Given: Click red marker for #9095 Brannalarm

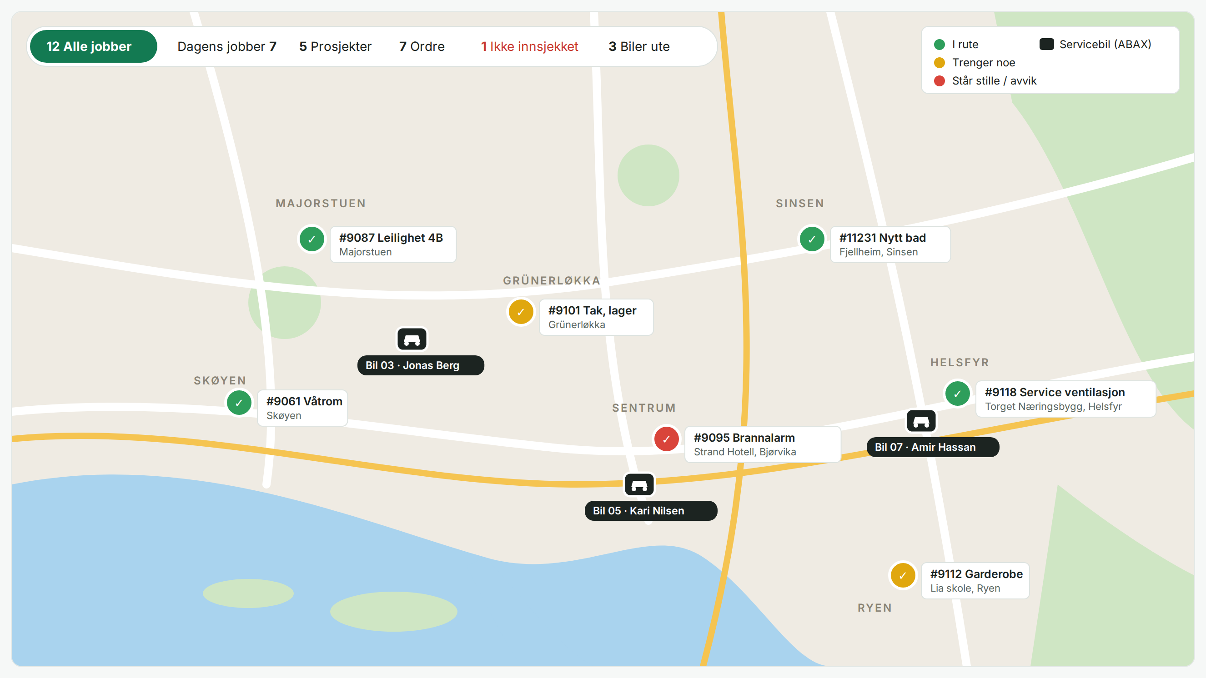Looking at the screenshot, I should (666, 439).
